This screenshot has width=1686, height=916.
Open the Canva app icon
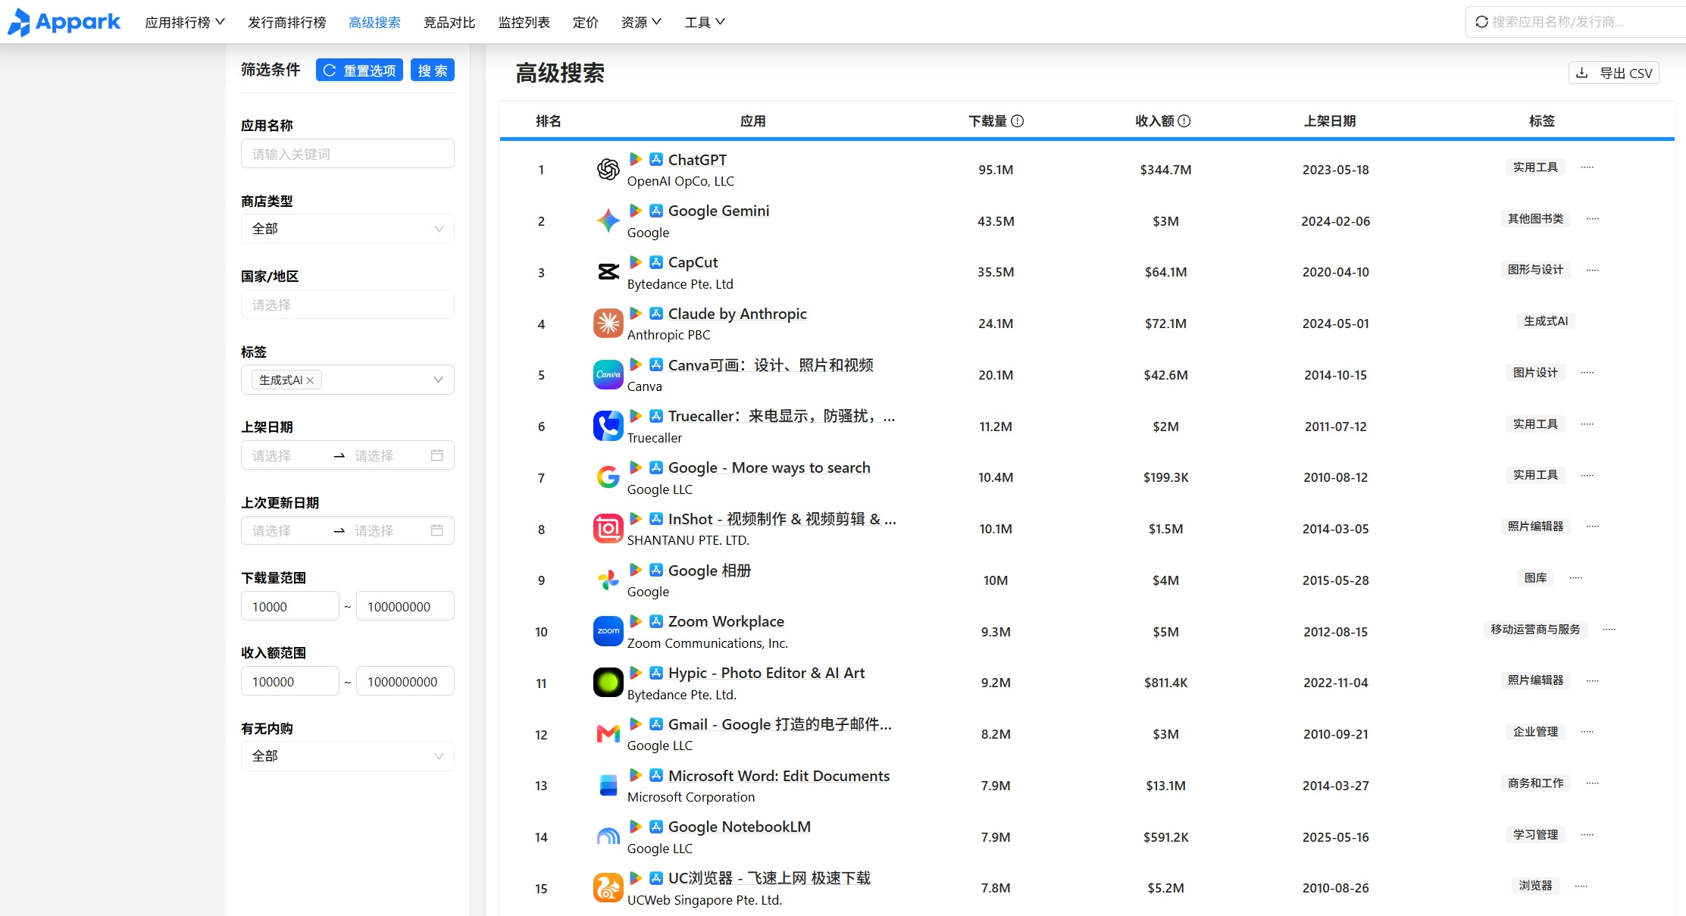click(608, 375)
